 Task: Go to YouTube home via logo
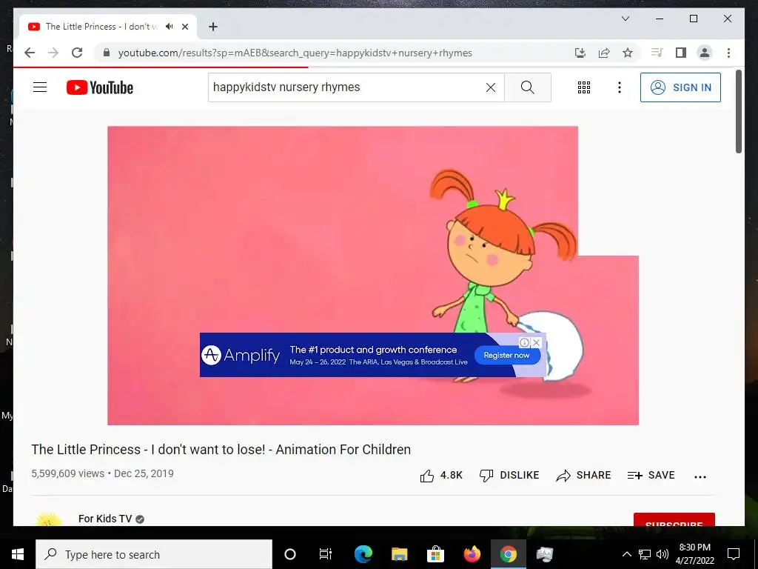tap(100, 87)
